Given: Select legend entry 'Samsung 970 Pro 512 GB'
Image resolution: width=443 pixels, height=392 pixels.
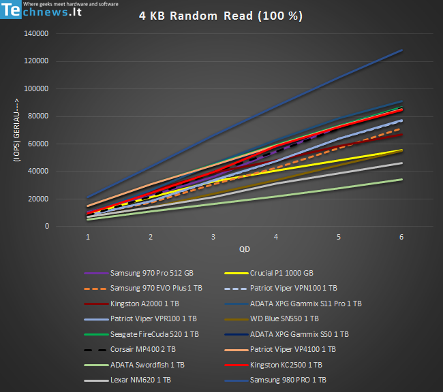Looking at the screenshot, I should point(139,273).
